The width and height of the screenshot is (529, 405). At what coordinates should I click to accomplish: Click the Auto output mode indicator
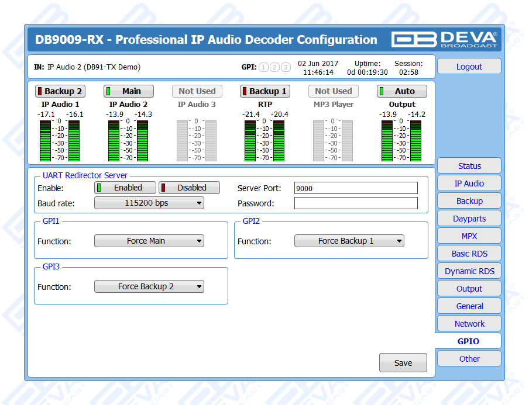pyautogui.click(x=401, y=91)
